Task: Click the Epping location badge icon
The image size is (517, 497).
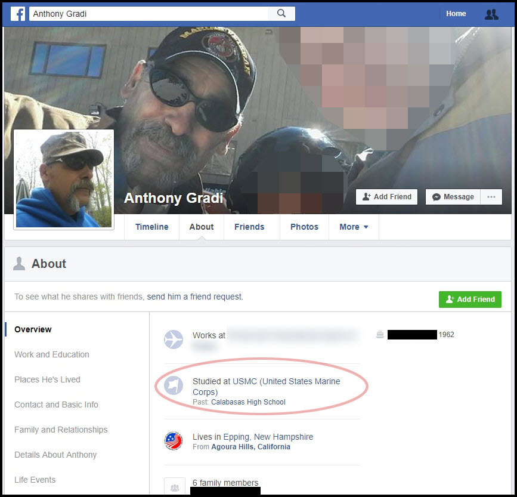Action: coord(174,441)
